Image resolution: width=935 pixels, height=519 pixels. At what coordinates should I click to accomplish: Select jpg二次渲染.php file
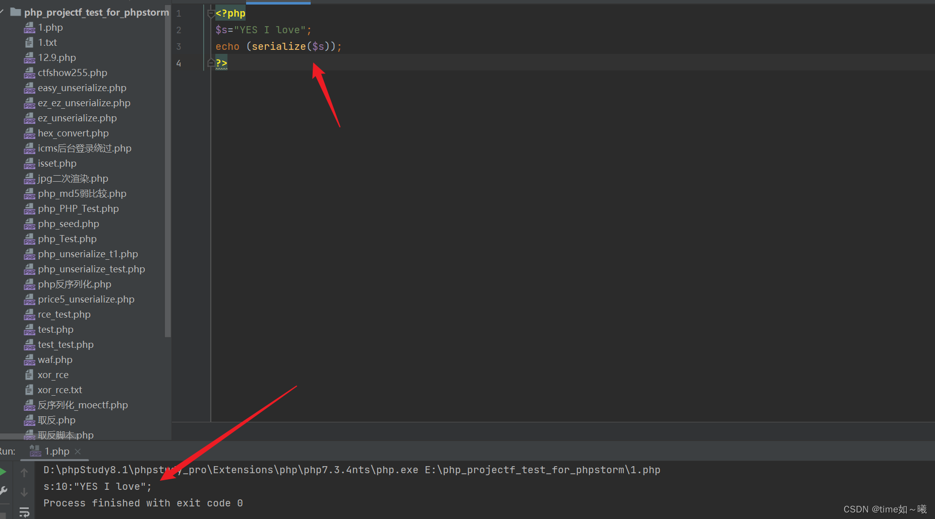coord(73,179)
